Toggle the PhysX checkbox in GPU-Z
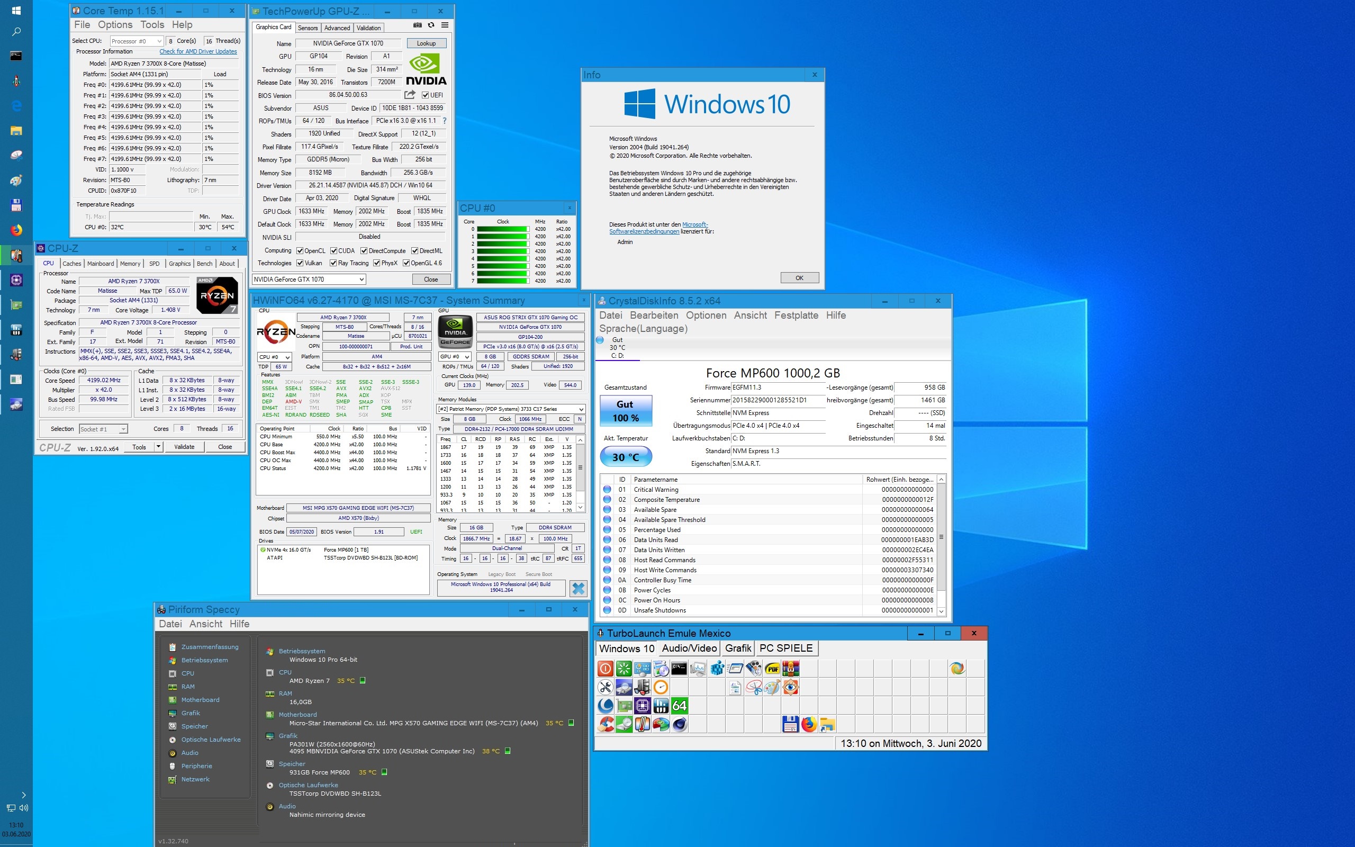 click(377, 263)
